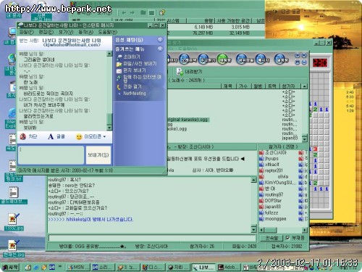The height and width of the screenshot is (272, 362).
Task: Open NetMeeting link in messenger sidebar
Action: pos(135,93)
